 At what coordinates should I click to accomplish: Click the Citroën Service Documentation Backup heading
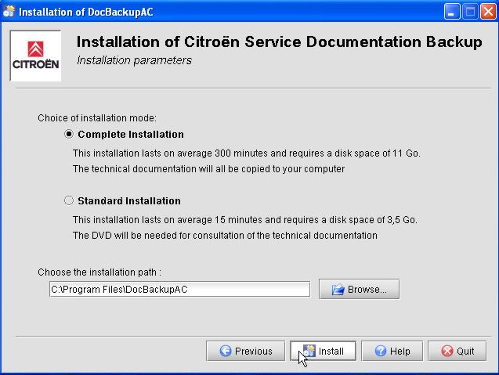point(279,42)
